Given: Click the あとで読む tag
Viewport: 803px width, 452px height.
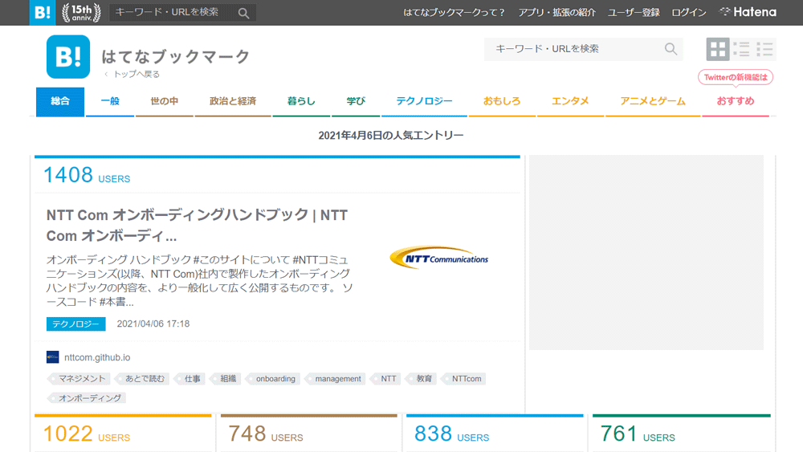Looking at the screenshot, I should (x=141, y=379).
